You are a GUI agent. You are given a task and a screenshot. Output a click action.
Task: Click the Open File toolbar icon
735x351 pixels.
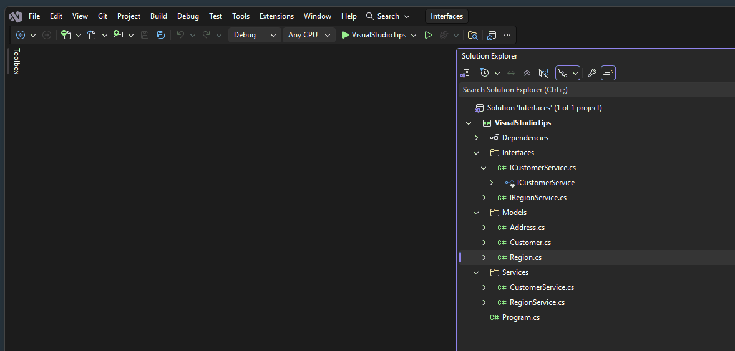coord(92,35)
